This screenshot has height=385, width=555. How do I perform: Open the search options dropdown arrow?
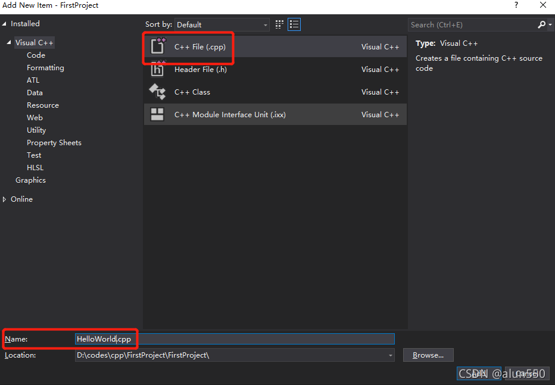click(x=550, y=25)
